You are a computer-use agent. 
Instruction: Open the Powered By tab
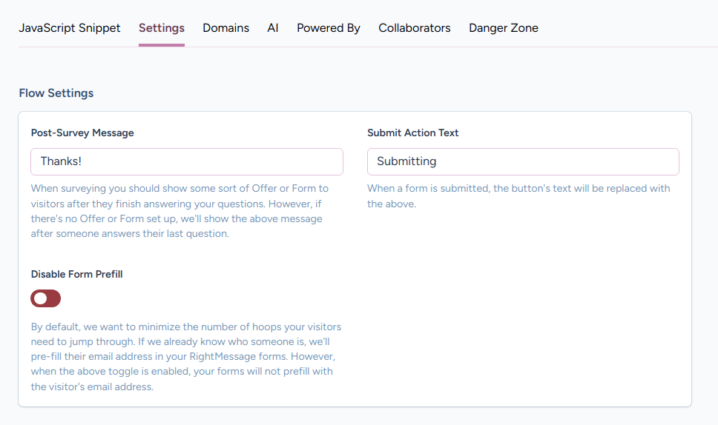(329, 28)
